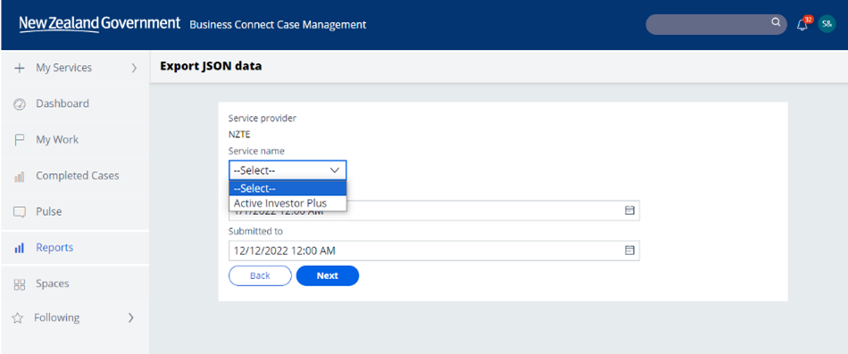This screenshot has height=354, width=848.
Task: Click the header search field
Action: click(x=716, y=24)
